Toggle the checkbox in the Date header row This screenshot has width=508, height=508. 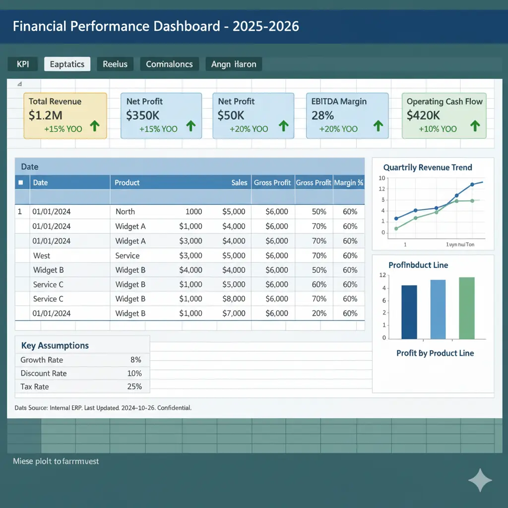21,182
